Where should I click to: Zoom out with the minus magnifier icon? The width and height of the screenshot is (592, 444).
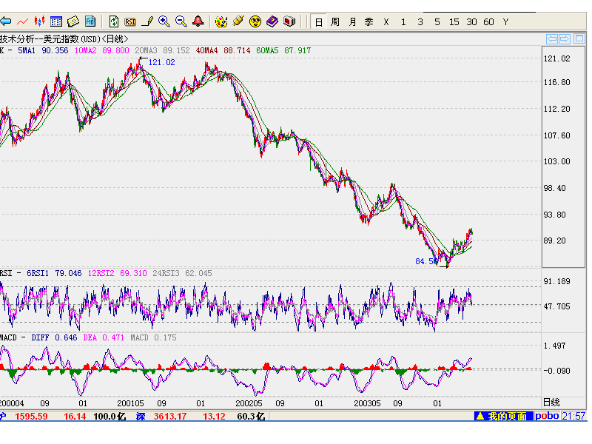pyautogui.click(x=181, y=21)
